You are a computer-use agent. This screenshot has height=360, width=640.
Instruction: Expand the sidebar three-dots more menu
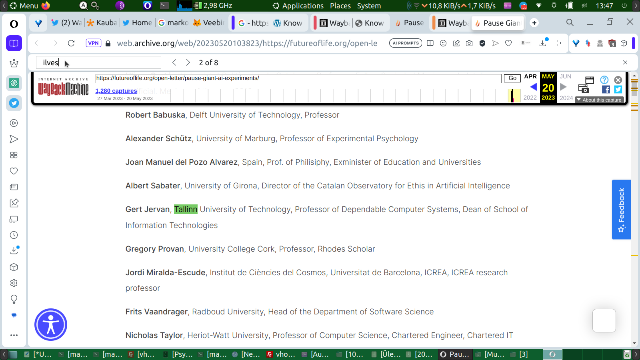click(x=14, y=335)
